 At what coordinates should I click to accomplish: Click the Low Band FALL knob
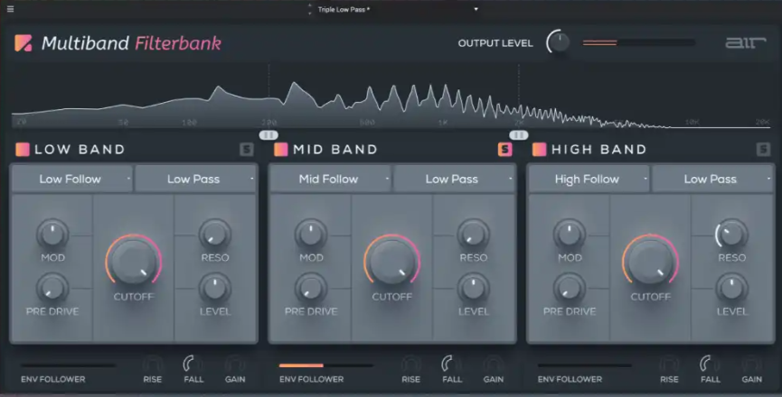tap(193, 365)
